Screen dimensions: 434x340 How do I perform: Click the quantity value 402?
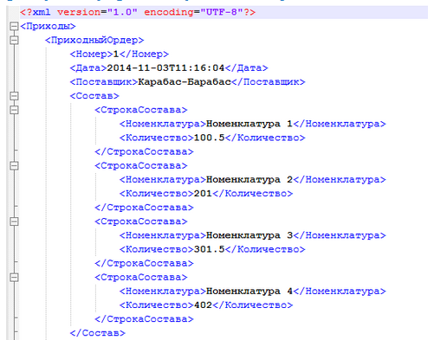(x=203, y=305)
